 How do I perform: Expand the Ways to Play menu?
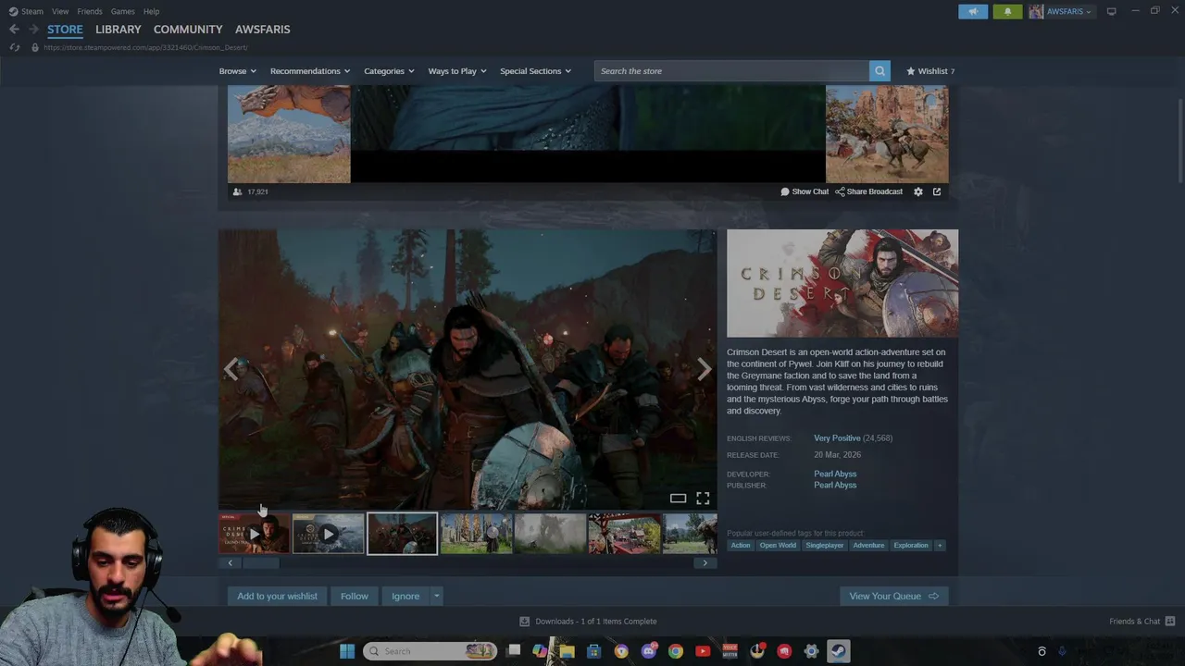(x=457, y=71)
